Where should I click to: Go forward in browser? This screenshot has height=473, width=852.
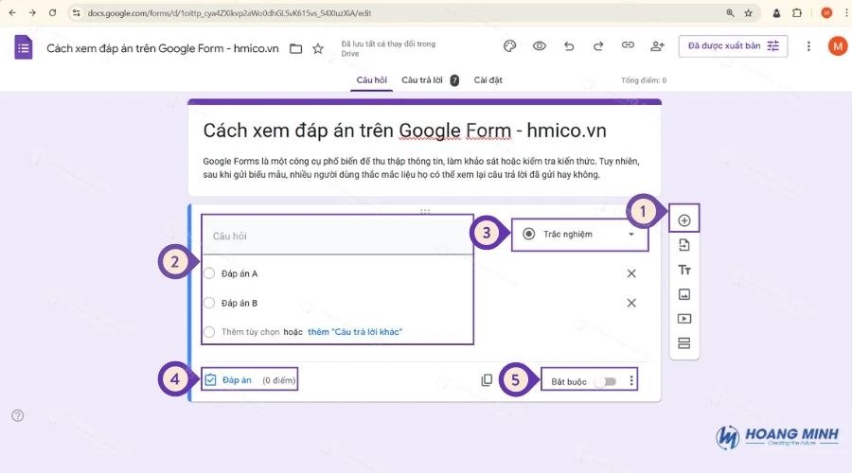pyautogui.click(x=32, y=12)
